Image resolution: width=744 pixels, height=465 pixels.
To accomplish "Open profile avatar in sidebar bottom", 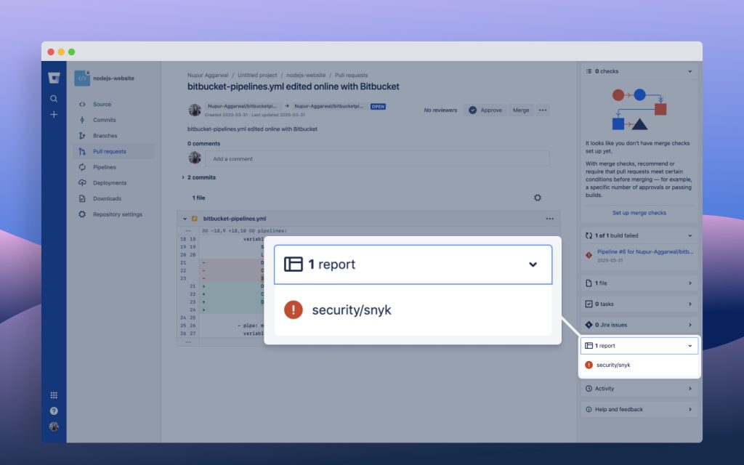I will click(x=54, y=426).
